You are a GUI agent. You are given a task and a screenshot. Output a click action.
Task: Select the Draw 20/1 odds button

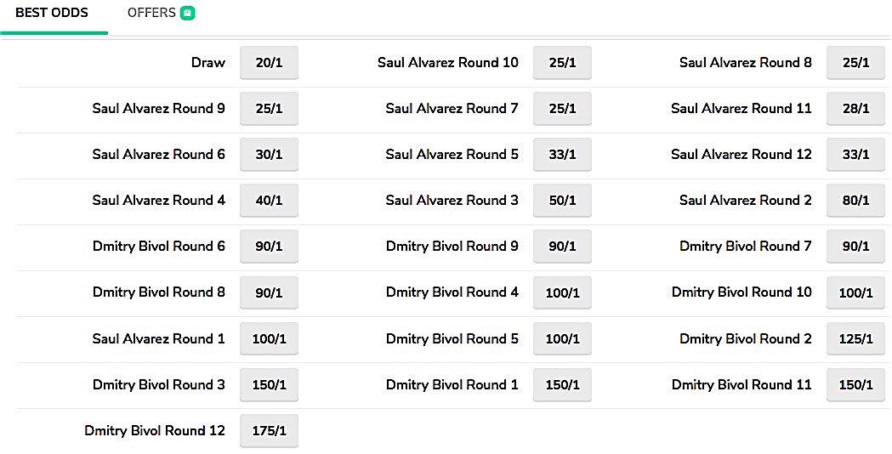pos(269,63)
